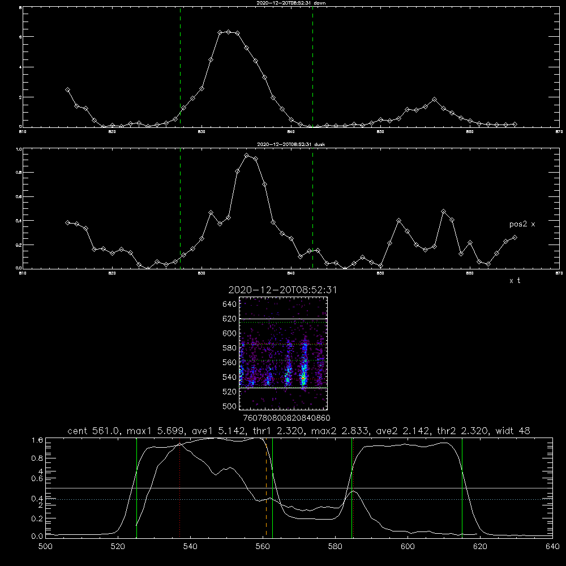566x566 pixels.
Task: Click the dusk peak point near 857
Action: 443,212
